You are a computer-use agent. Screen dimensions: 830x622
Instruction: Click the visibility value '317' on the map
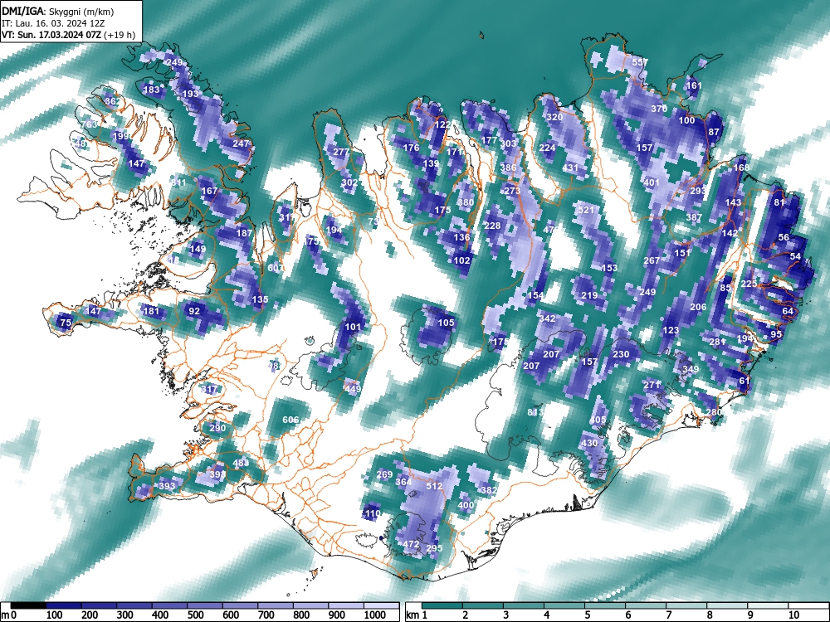point(210,389)
